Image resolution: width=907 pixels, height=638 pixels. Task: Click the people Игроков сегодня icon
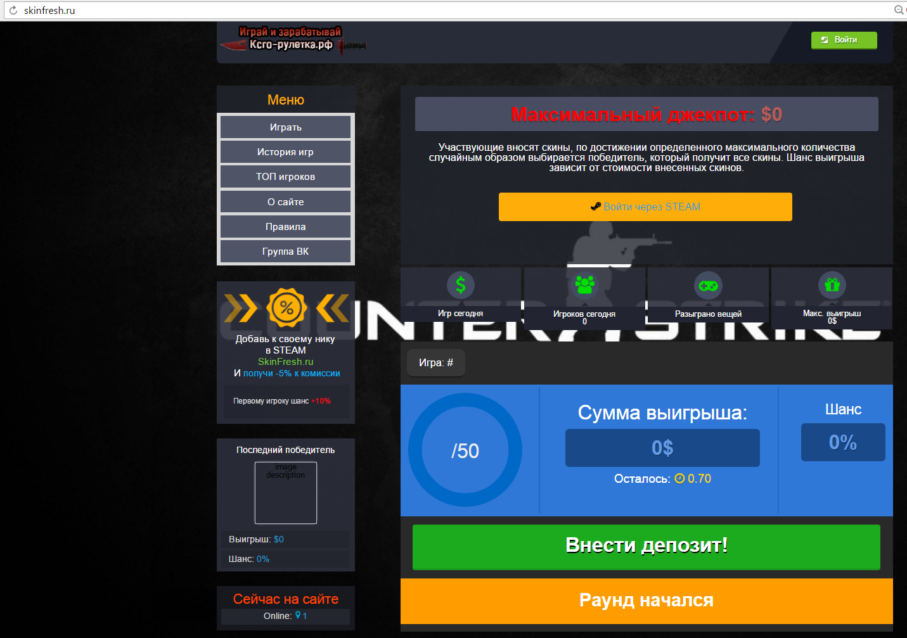584,285
